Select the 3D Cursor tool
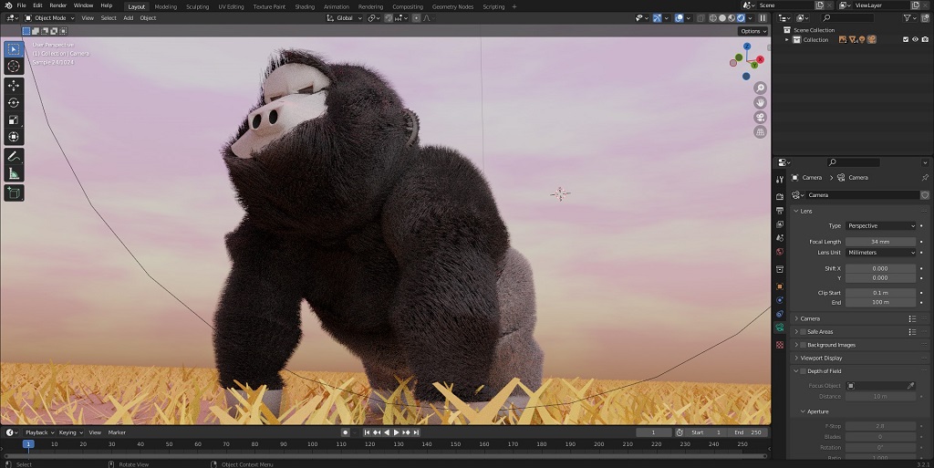Viewport: 934px width, 468px height. (x=14, y=66)
